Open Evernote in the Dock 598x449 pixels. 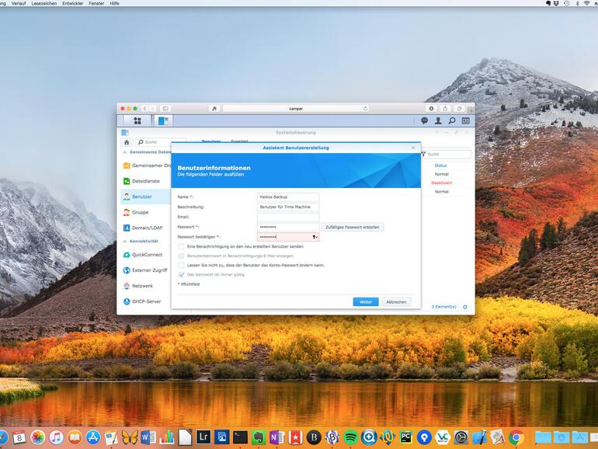pos(259,437)
